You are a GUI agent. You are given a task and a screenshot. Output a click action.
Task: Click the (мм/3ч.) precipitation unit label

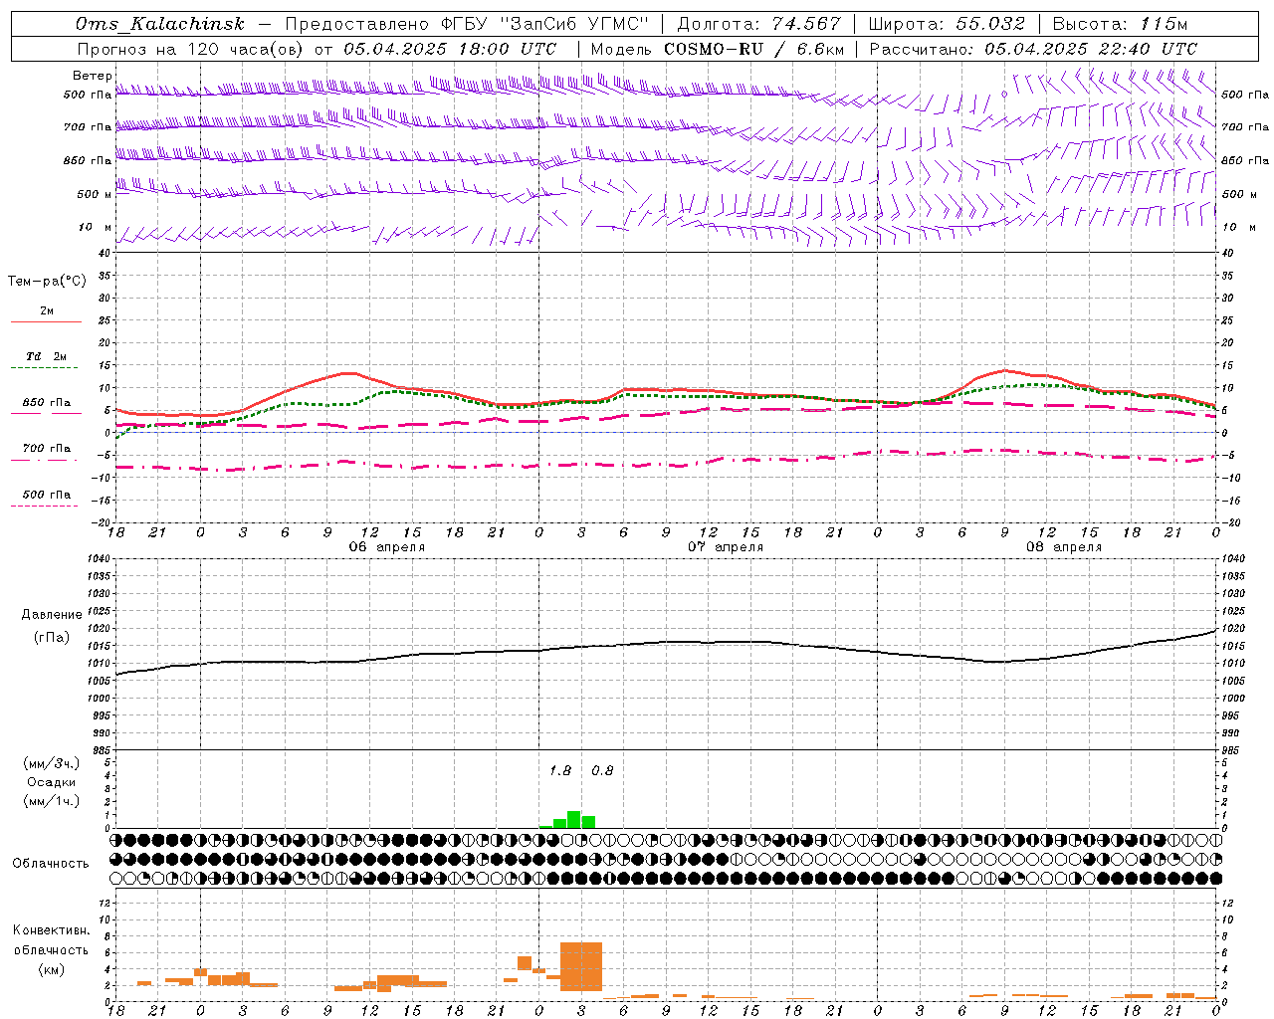(x=52, y=764)
